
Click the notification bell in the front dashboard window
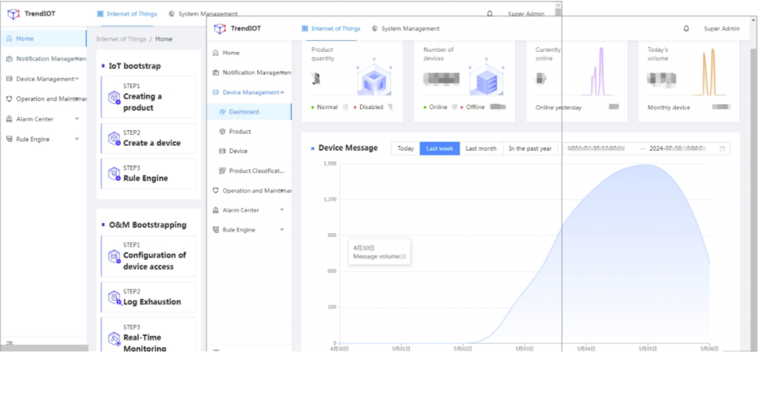[x=686, y=29]
